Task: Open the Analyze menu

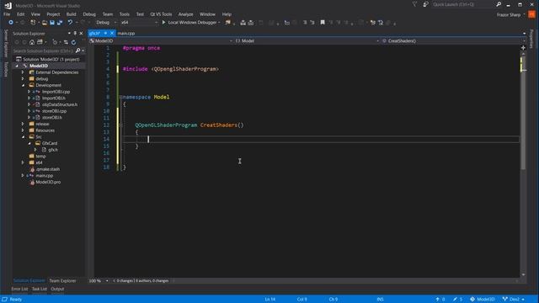Action: 185,14
